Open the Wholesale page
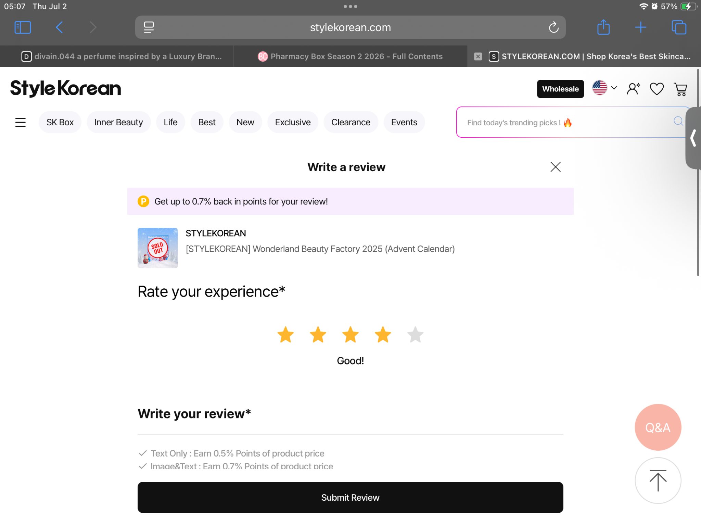The height and width of the screenshot is (526, 701). [x=560, y=89]
